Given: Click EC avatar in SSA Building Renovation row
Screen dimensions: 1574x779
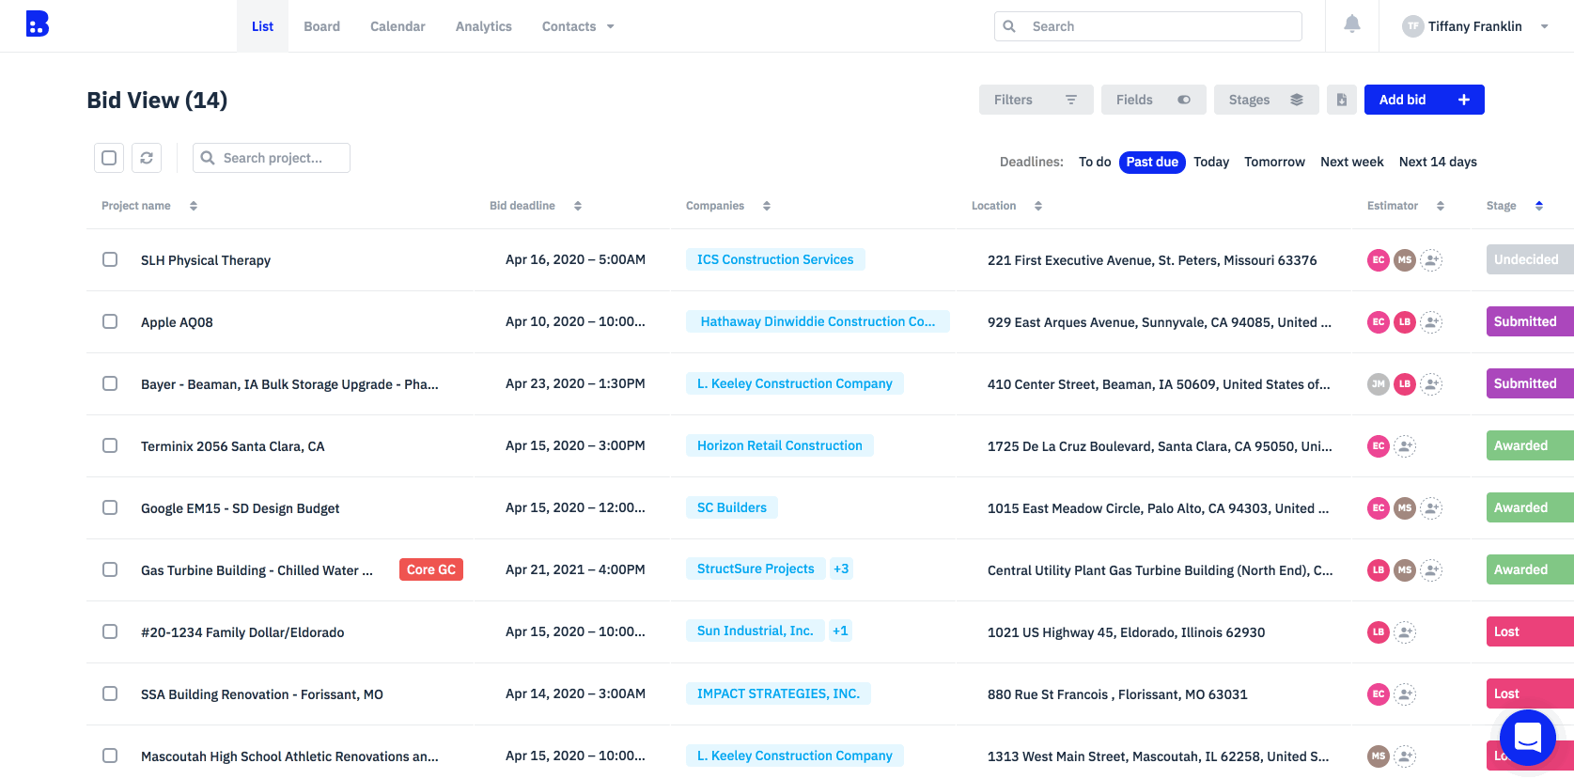Looking at the screenshot, I should click(1379, 694).
